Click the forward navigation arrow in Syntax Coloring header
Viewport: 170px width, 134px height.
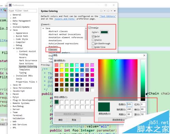(108, 11)
